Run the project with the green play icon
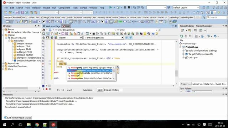The image size is (228, 128). coord(110,7)
